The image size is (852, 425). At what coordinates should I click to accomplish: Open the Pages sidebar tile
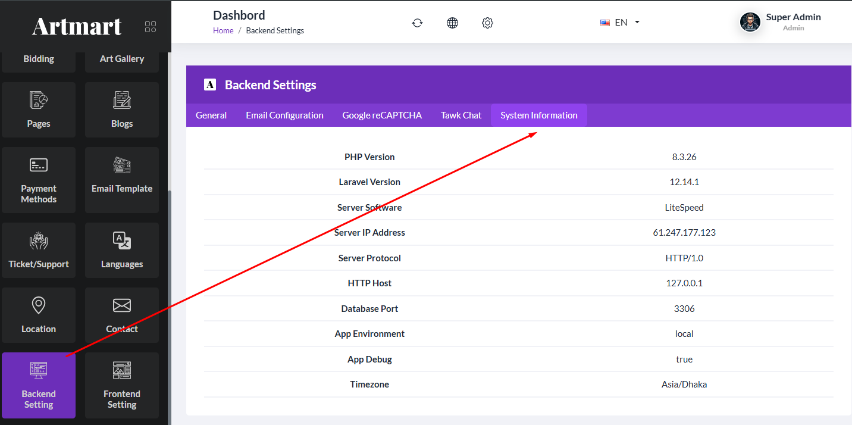[x=39, y=110]
